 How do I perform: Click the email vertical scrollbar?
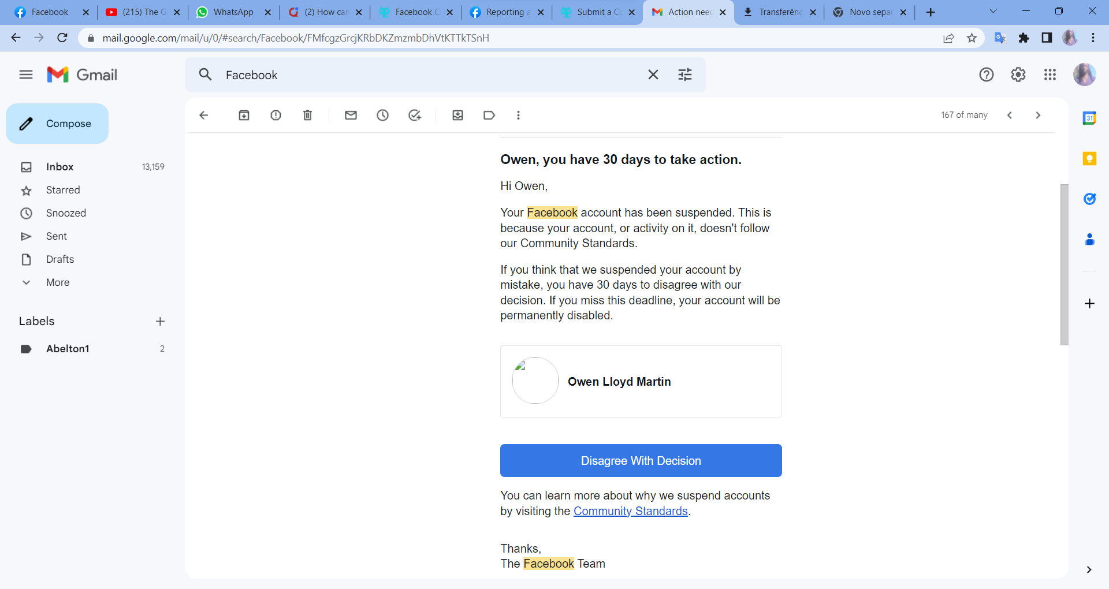(x=1064, y=264)
